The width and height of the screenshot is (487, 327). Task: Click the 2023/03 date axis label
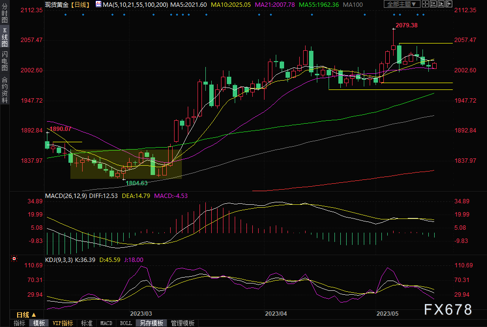pyautogui.click(x=141, y=314)
